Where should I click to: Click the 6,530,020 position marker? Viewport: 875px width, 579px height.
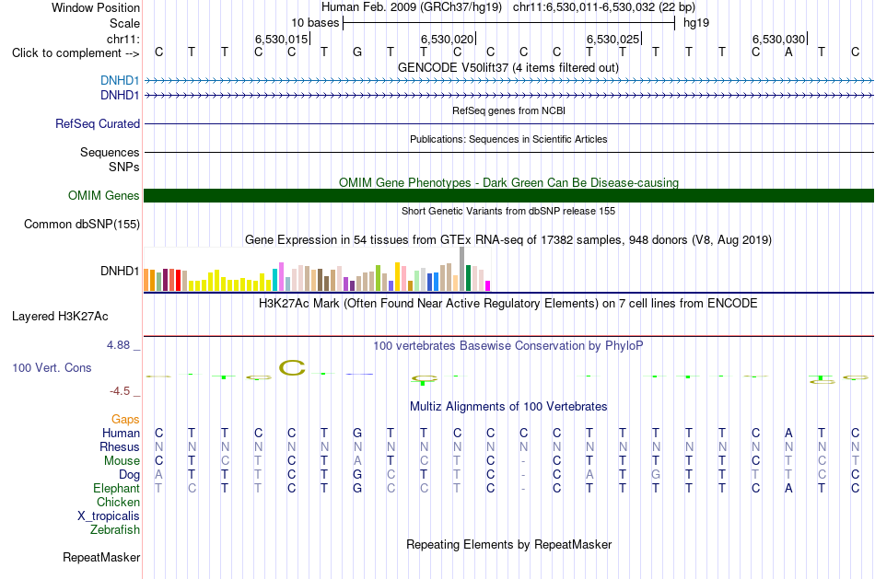point(448,39)
